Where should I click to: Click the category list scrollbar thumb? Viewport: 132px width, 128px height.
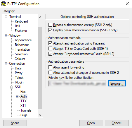(x=40, y=68)
